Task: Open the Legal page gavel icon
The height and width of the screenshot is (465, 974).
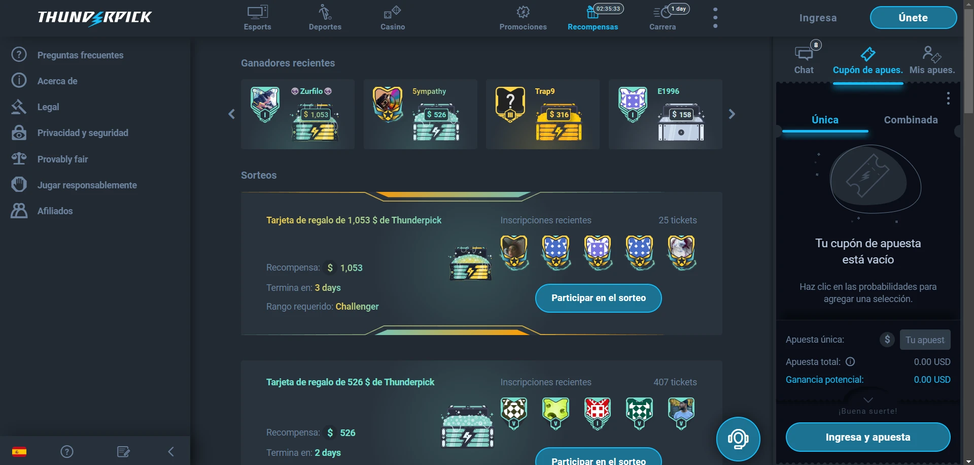Action: click(x=19, y=107)
